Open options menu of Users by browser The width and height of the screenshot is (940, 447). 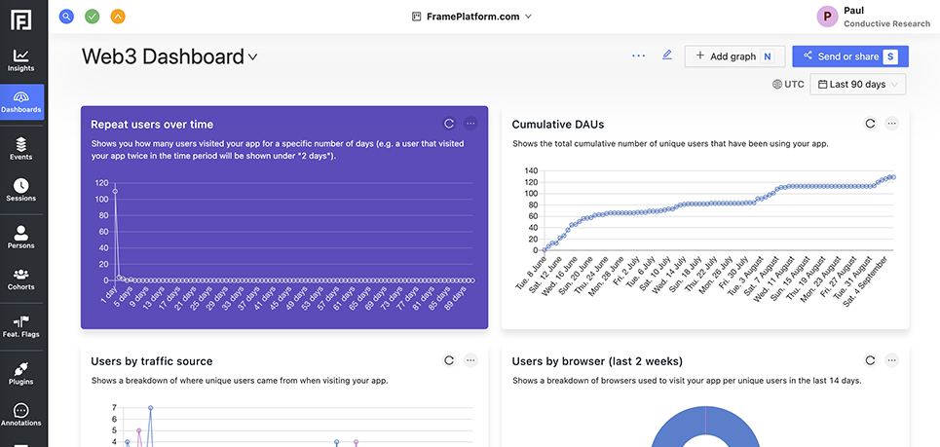pyautogui.click(x=892, y=360)
